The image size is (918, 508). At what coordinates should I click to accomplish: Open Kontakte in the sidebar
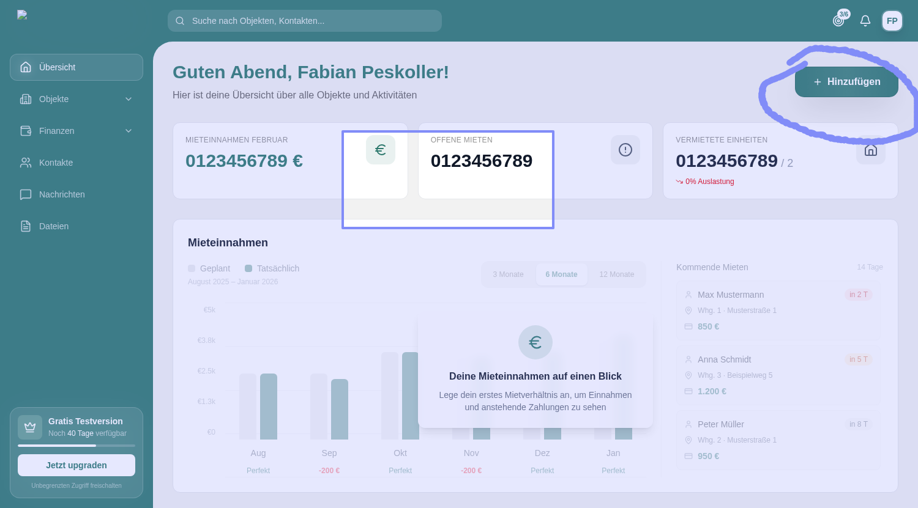pyautogui.click(x=56, y=163)
